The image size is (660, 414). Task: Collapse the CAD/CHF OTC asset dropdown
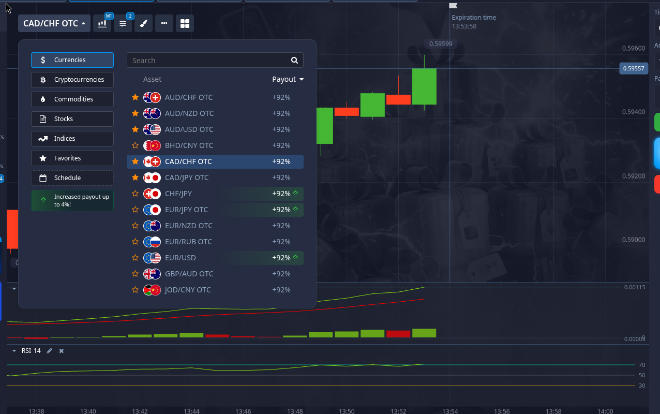pyautogui.click(x=54, y=23)
